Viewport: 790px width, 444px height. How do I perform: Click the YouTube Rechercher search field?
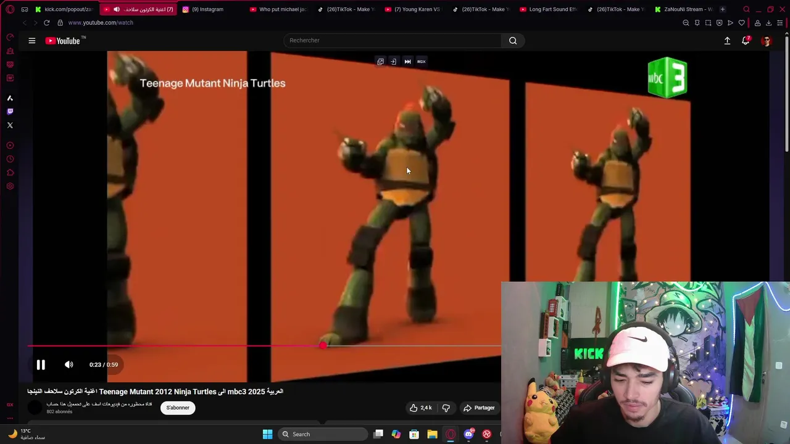pyautogui.click(x=393, y=41)
